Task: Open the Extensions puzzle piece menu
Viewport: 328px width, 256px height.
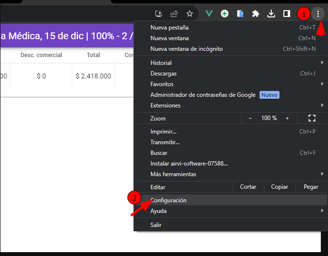Action: point(256,14)
